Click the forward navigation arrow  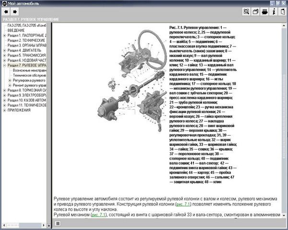tap(14, 11)
